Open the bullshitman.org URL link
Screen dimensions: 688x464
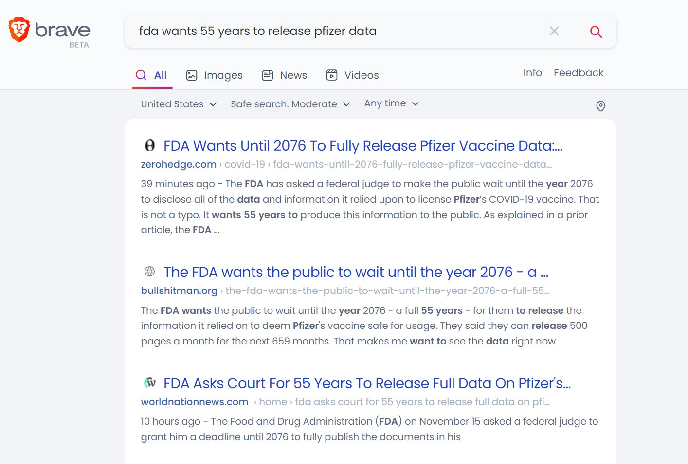click(x=179, y=291)
